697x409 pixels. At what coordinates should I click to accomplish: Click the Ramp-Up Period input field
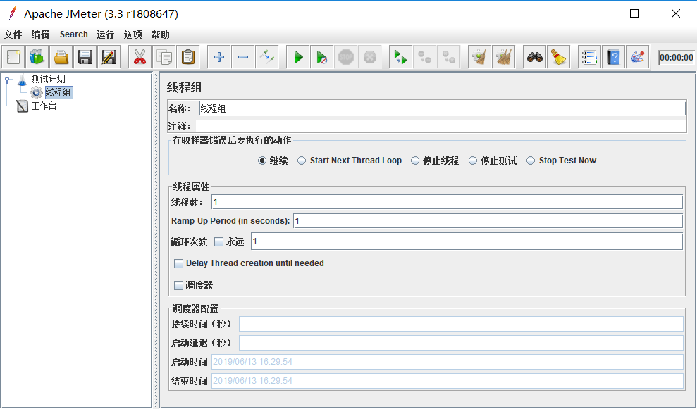[488, 221]
